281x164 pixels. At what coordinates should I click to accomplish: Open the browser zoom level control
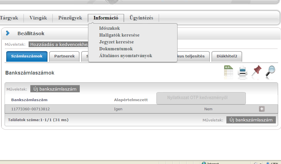pyautogui.click(x=272, y=163)
